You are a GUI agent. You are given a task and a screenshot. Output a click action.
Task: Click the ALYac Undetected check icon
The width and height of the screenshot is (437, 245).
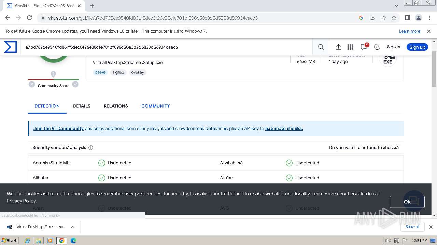point(289,178)
